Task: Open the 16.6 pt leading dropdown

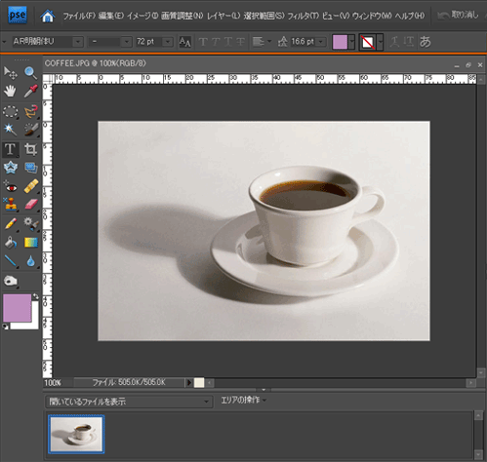Action: pos(321,42)
